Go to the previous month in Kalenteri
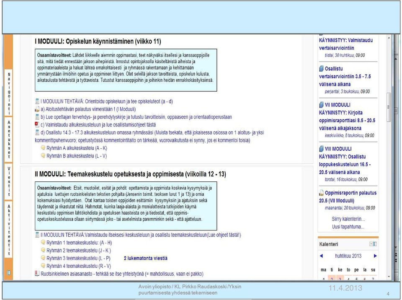 coord(322,256)
